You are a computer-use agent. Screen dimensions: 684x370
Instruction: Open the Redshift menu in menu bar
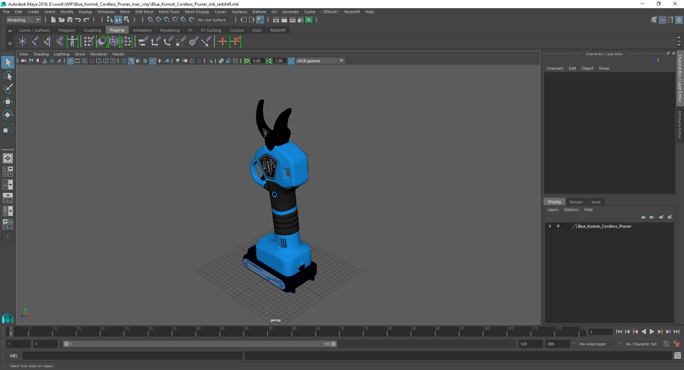352,12
